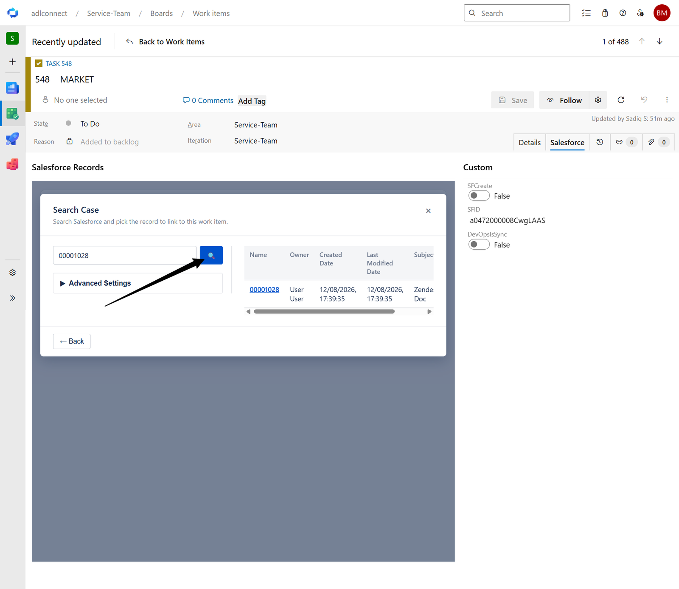Open the work items checklist icon in header
The width and height of the screenshot is (679, 589).
coord(586,13)
